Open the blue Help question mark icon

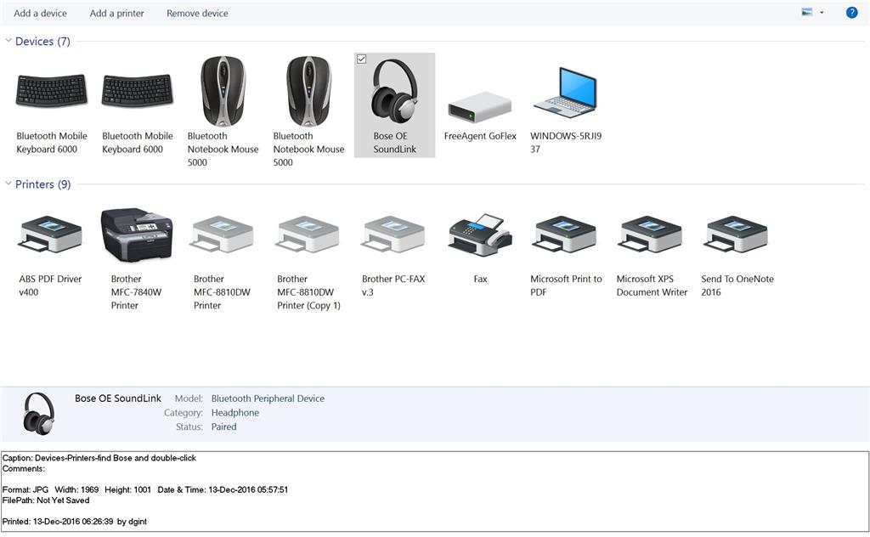coord(851,13)
